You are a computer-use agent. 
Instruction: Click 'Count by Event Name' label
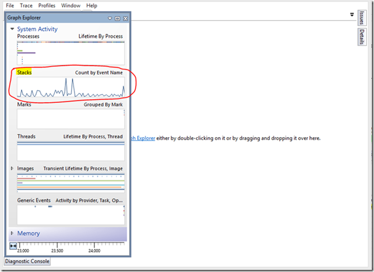[x=99, y=73]
